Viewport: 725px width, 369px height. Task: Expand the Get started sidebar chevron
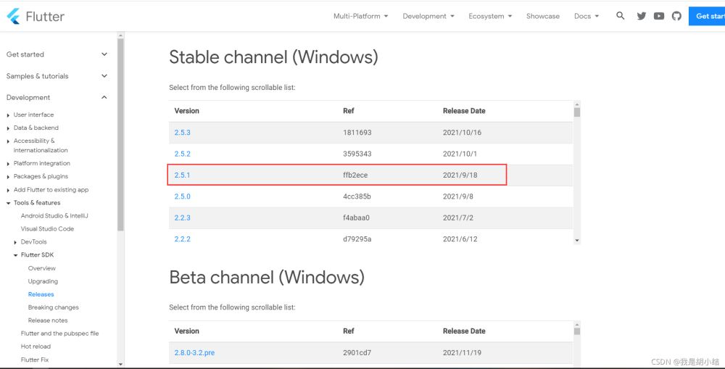[104, 54]
